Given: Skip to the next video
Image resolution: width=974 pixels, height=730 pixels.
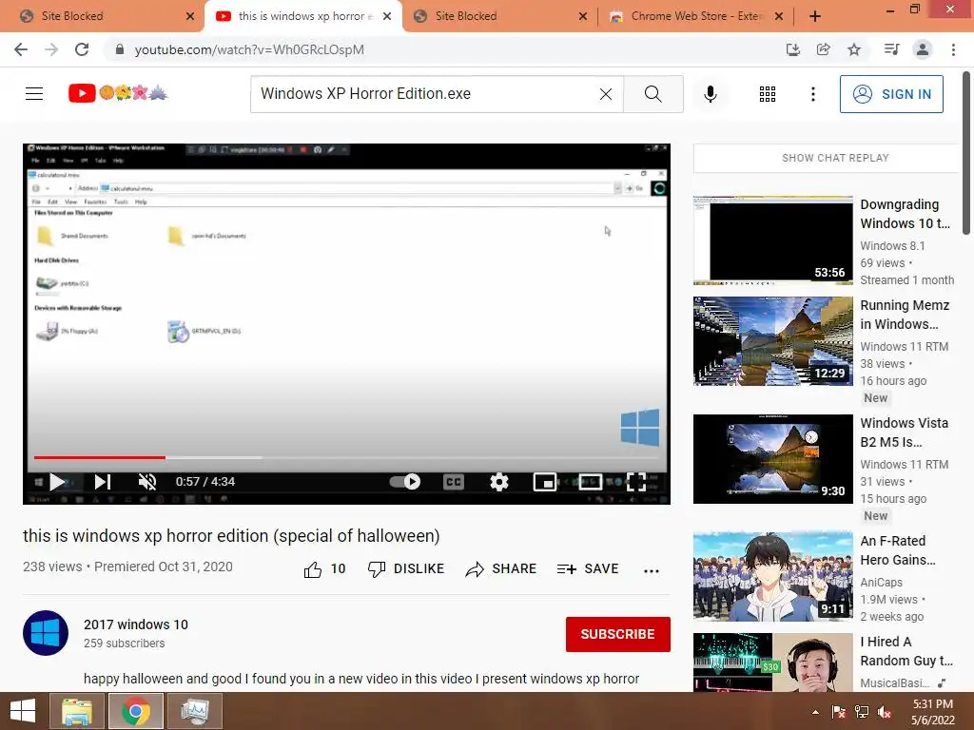Looking at the screenshot, I should click(103, 482).
